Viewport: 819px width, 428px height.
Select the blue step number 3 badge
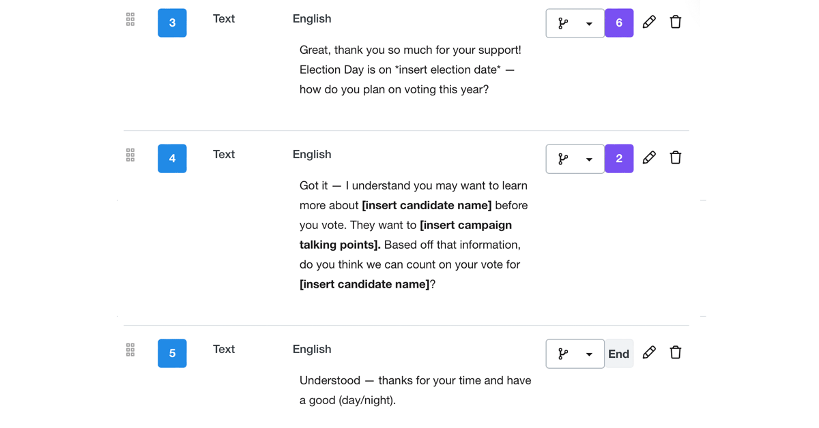[172, 23]
